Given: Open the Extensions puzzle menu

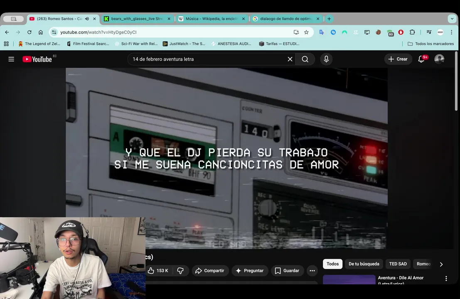Looking at the screenshot, I should [x=412, y=32].
